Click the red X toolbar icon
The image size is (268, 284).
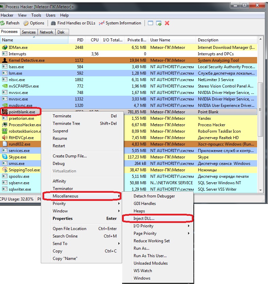click(167, 23)
